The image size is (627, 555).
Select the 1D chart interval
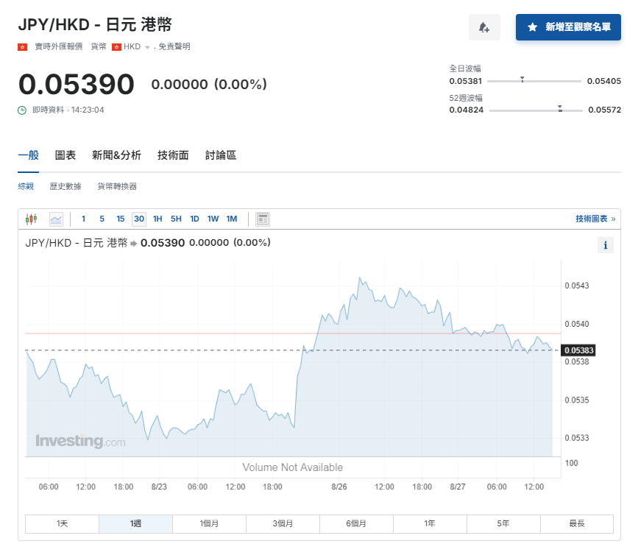[x=194, y=219]
